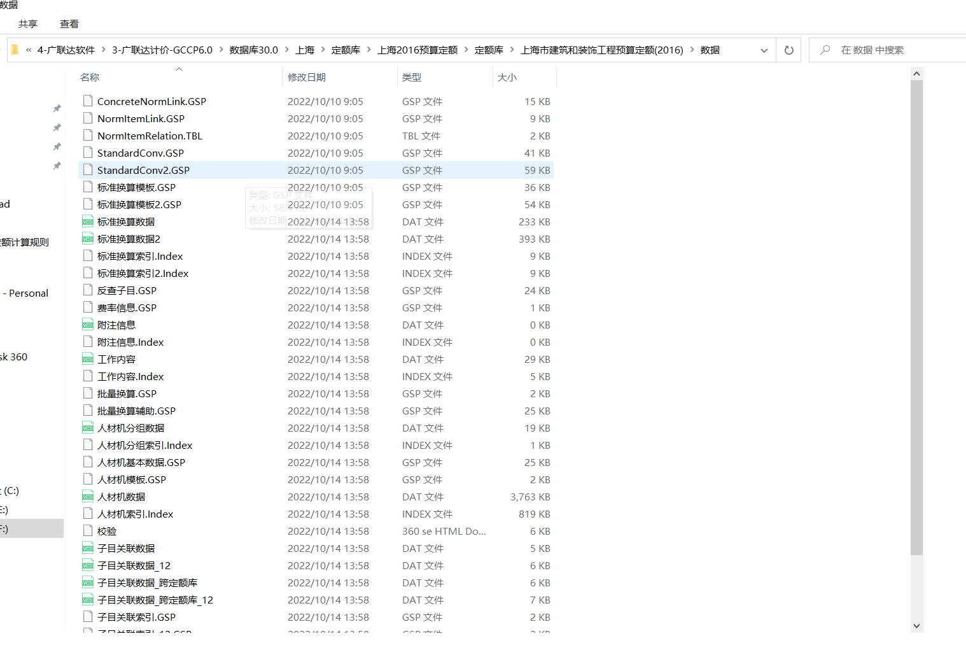Select the NormItemLink.GSP file name
966x650 pixels.
[141, 118]
